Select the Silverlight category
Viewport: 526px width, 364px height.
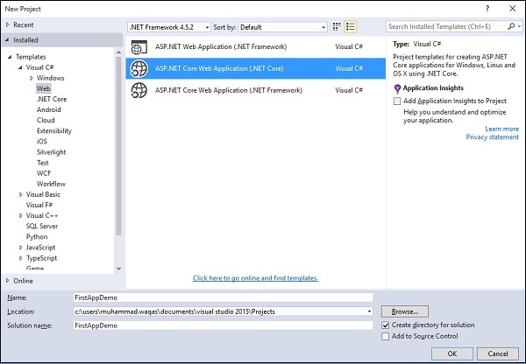pyautogui.click(x=52, y=152)
